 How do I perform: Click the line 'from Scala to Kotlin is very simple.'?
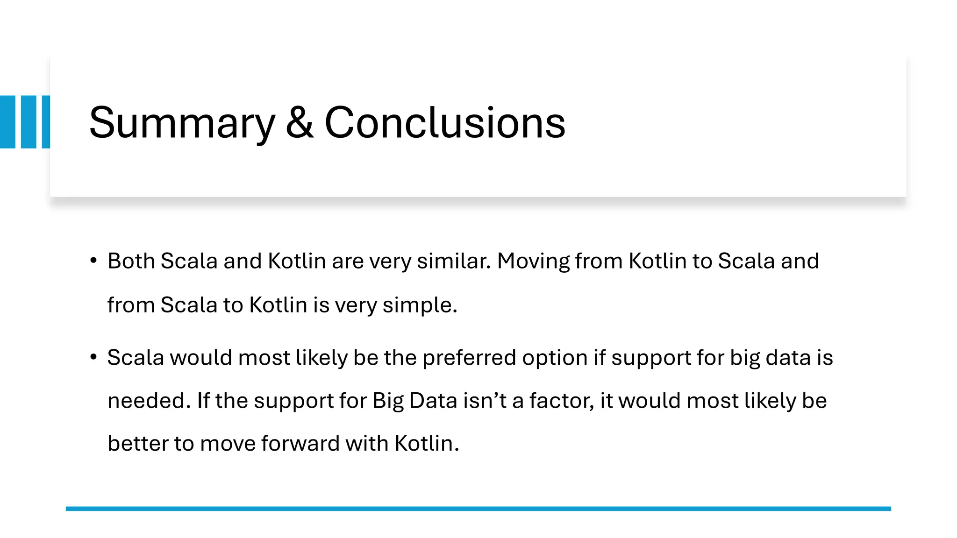click(x=282, y=305)
